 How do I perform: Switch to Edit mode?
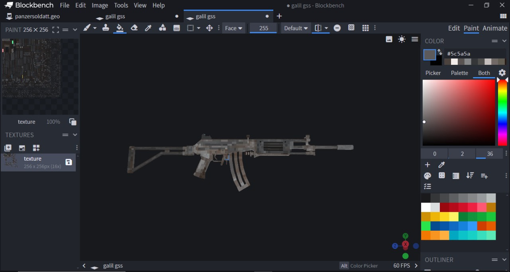[x=454, y=28]
